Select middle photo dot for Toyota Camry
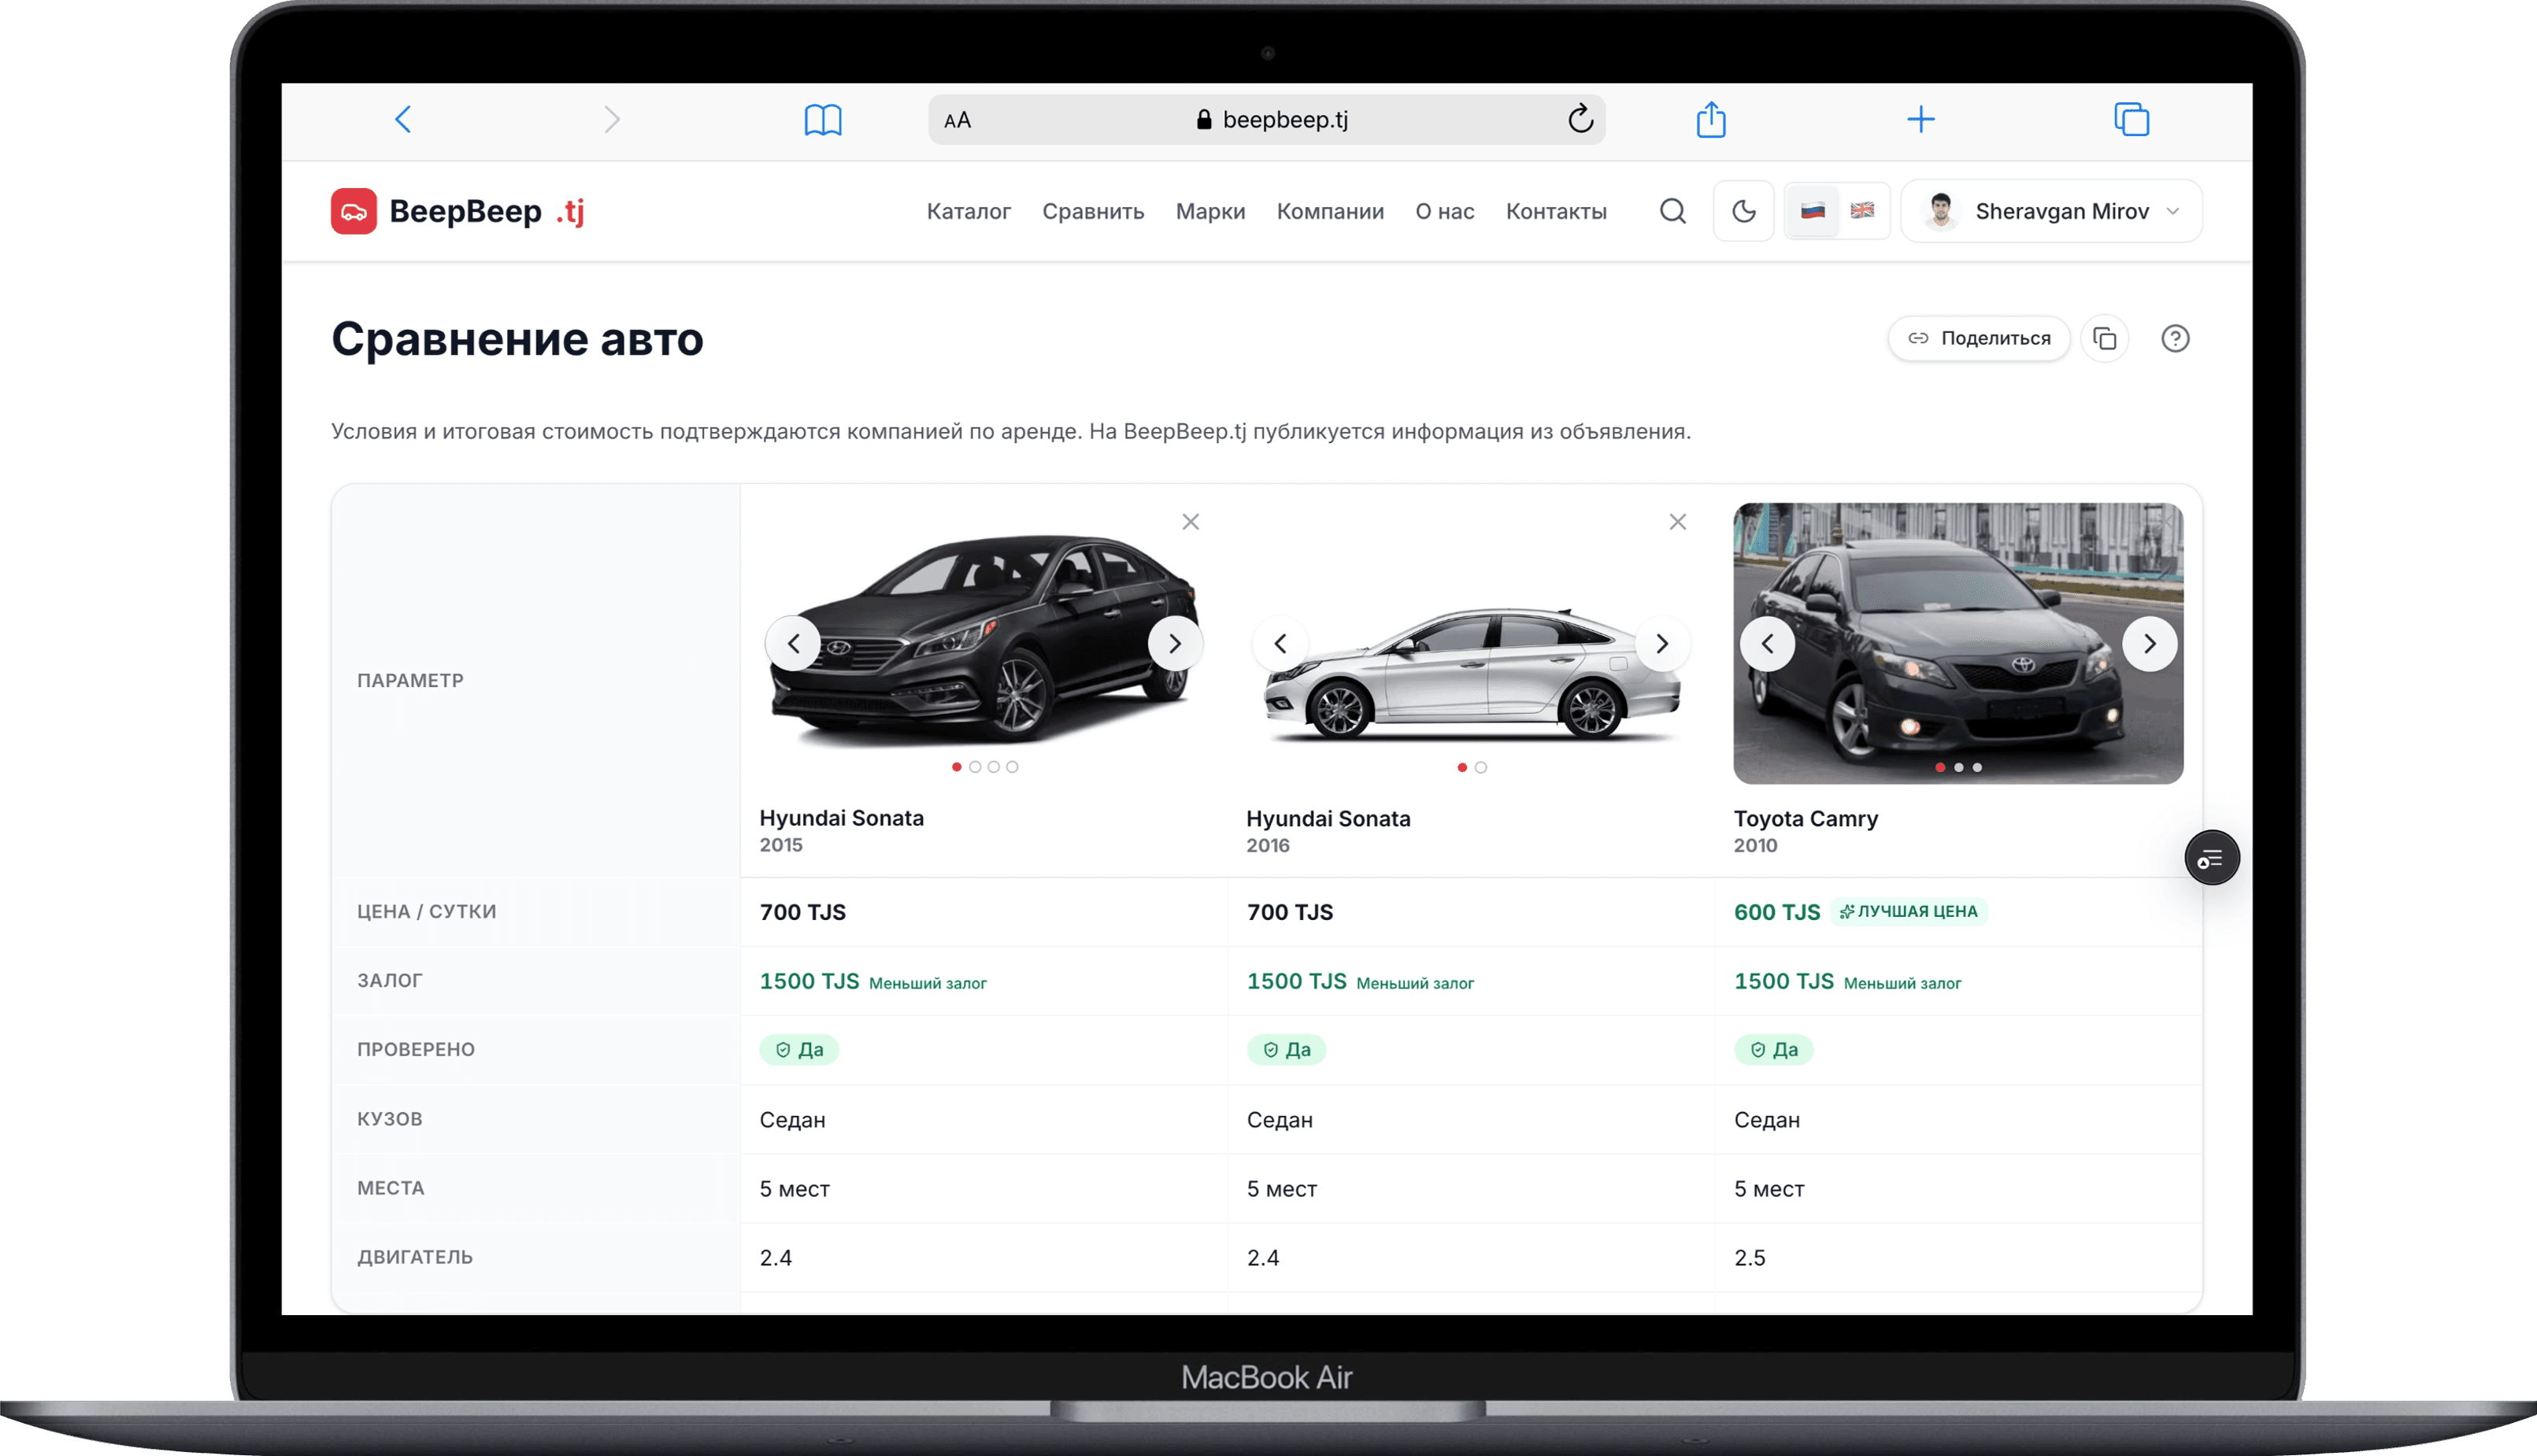2537x1456 pixels. [1959, 767]
